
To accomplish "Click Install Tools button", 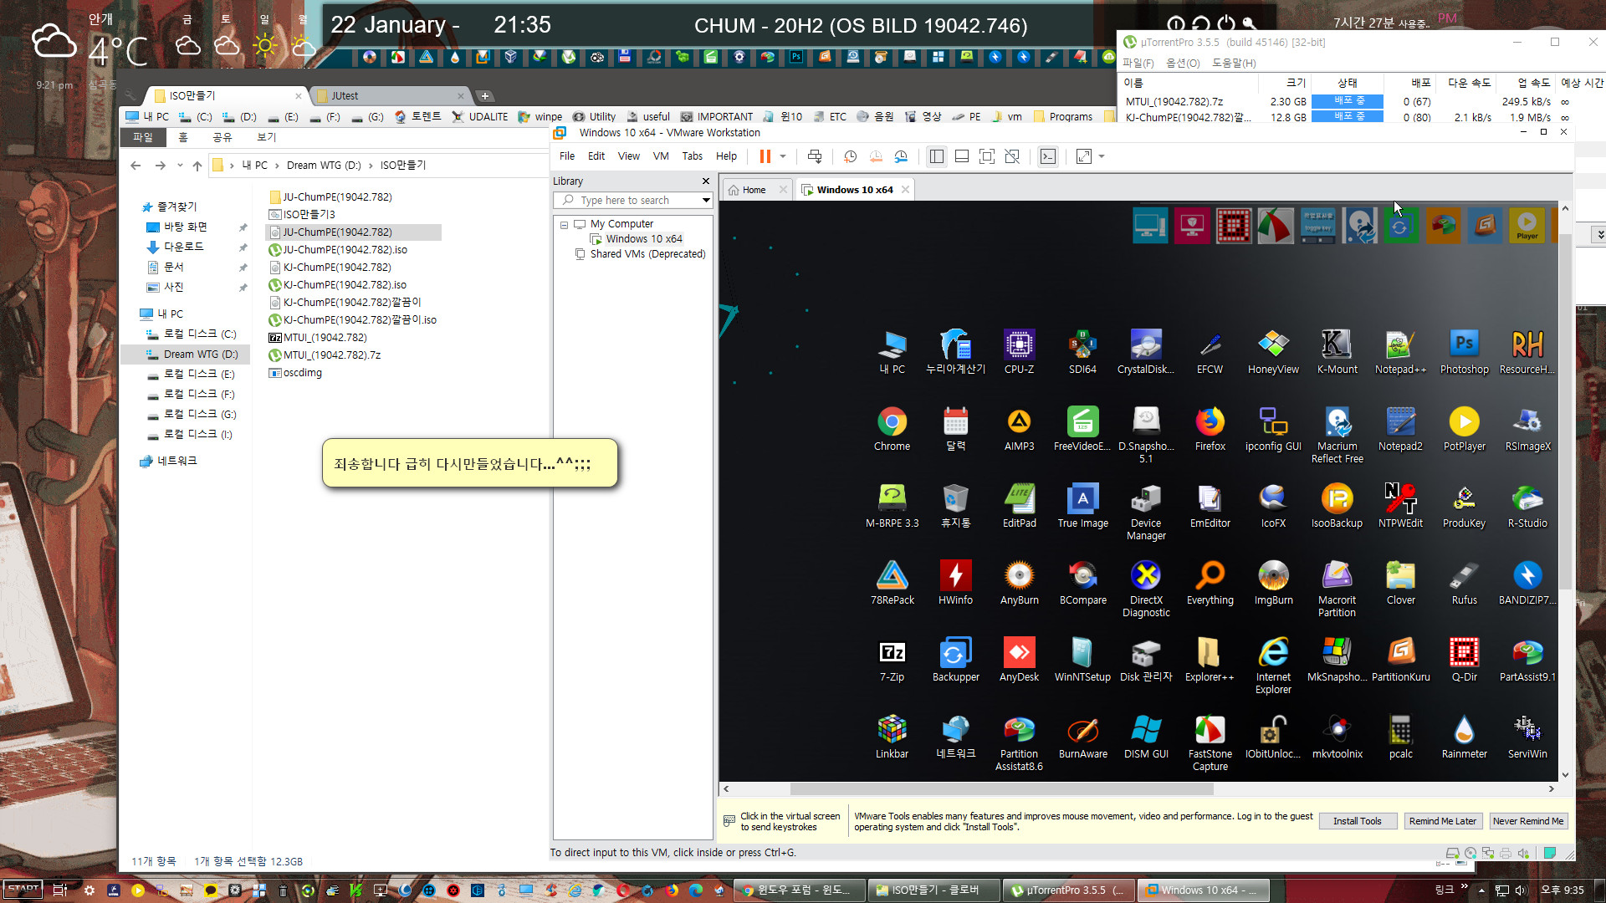I will point(1357,821).
